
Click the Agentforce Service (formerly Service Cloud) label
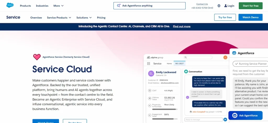pos(66,57)
